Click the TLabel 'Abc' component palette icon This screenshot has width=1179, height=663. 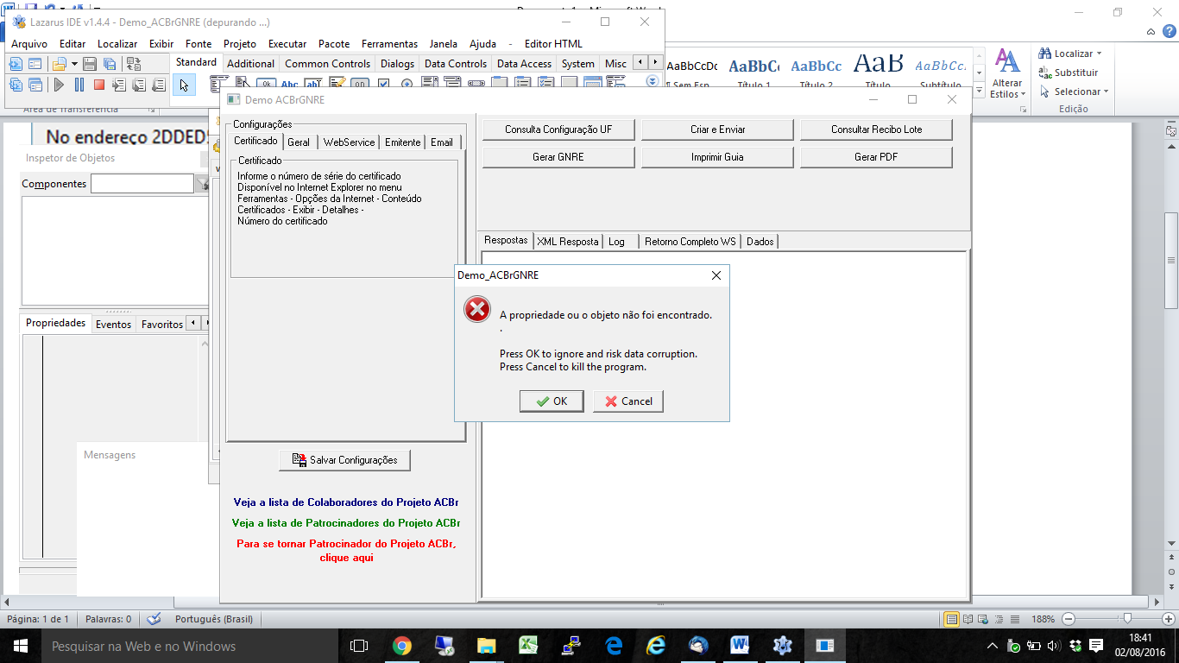[290, 84]
